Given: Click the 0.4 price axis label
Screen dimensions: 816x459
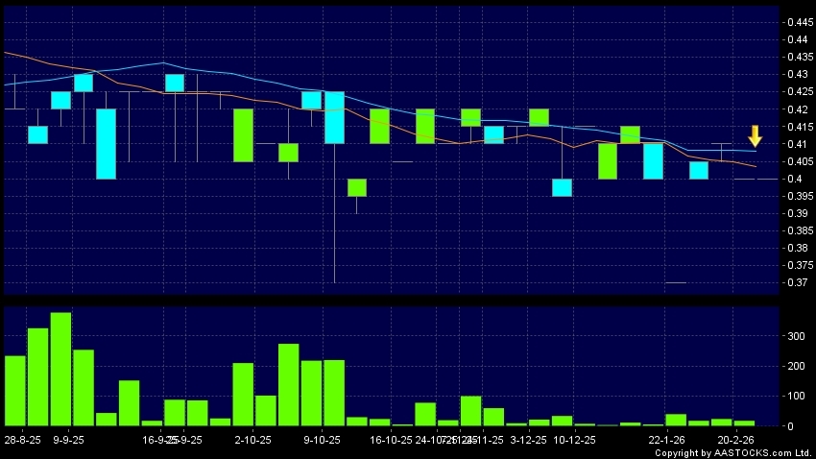Looking at the screenshot, I should pyautogui.click(x=792, y=179).
